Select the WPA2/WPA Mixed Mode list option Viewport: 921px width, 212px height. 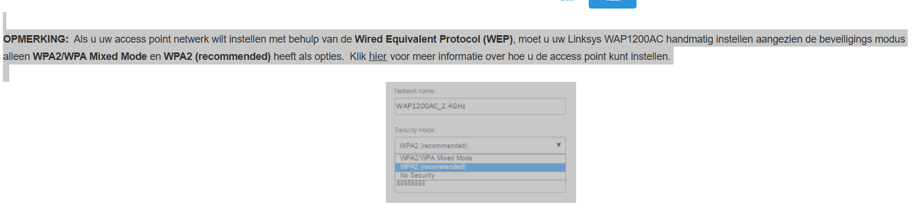point(480,158)
